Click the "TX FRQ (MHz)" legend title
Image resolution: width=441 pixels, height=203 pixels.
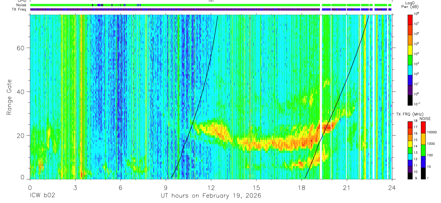410,114
